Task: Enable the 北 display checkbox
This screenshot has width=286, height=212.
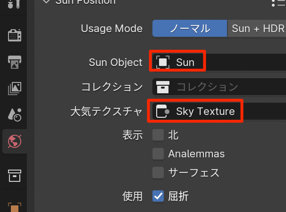Action: pos(158,135)
